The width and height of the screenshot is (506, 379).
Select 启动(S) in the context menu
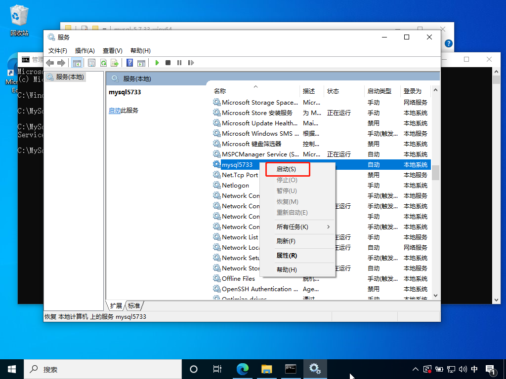pos(287,169)
